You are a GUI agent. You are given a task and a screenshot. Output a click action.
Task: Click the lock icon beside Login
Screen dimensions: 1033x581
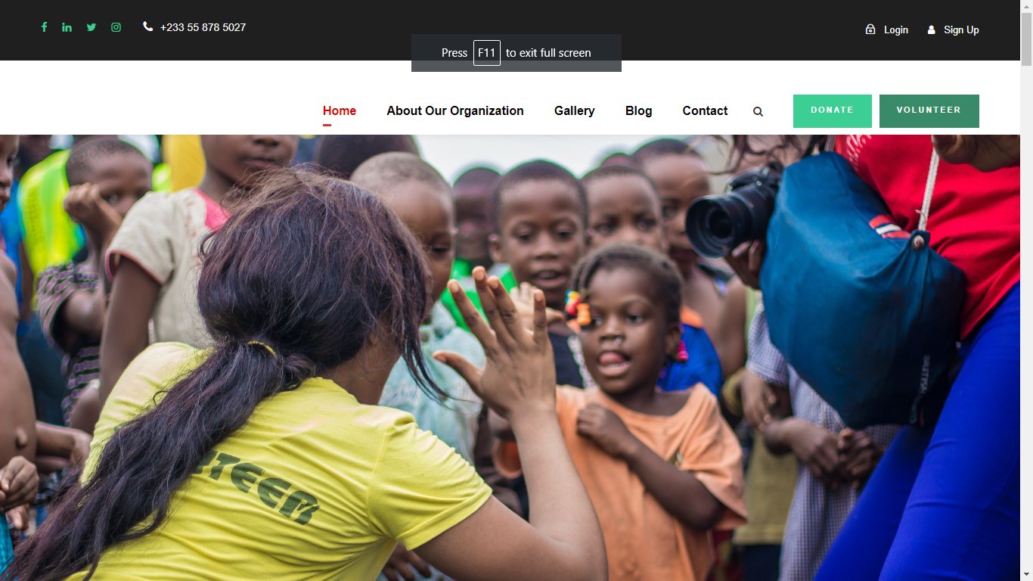coord(870,30)
